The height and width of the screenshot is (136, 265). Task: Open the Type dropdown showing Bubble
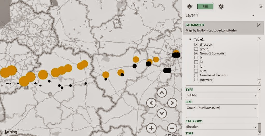(222, 95)
